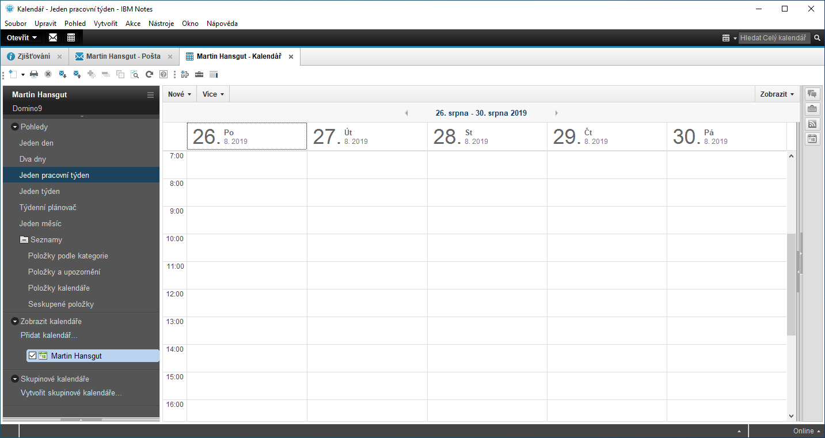825x438 pixels.
Task: Open the Nástroje menu
Action: click(161, 24)
